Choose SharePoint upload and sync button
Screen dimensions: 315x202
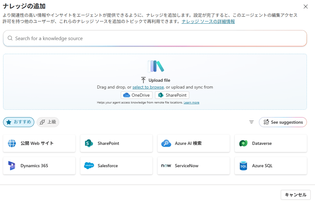(x=172, y=95)
